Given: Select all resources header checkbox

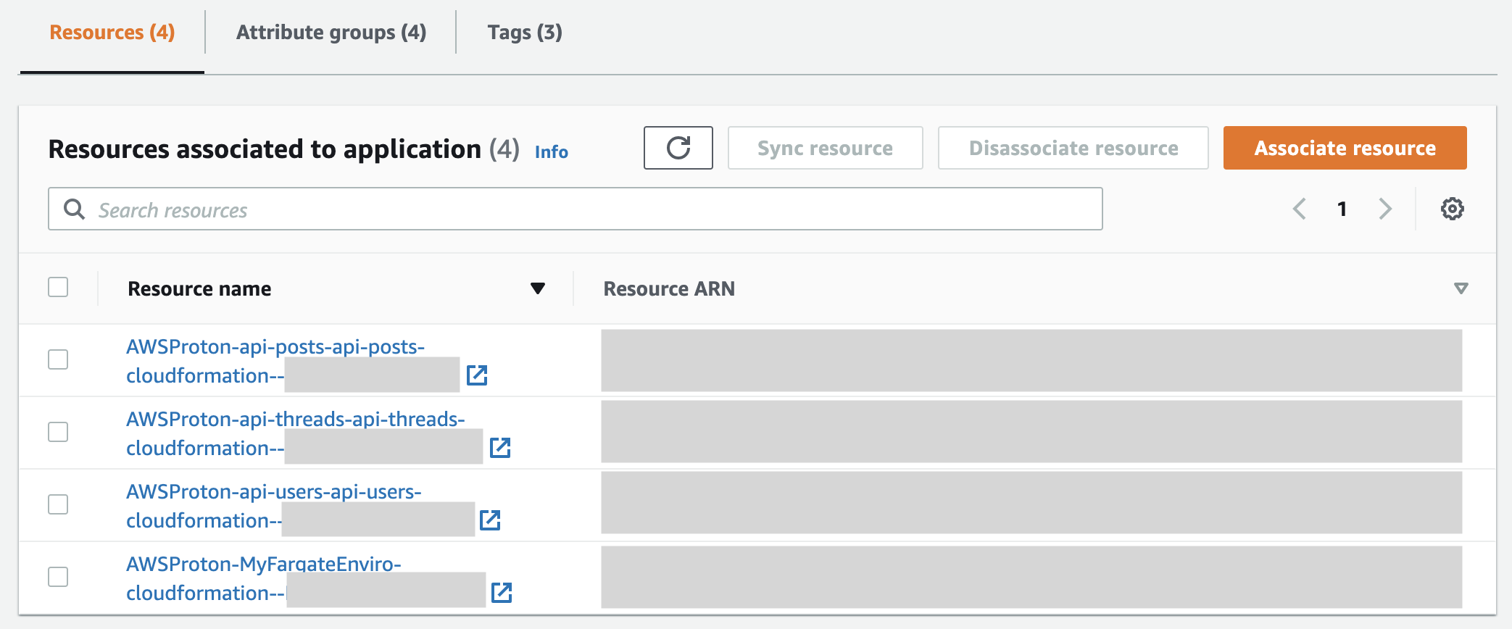Looking at the screenshot, I should point(58,287).
